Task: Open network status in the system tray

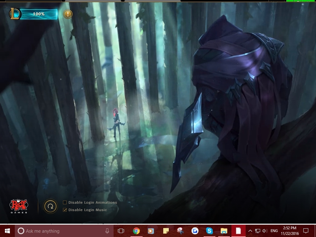Action: [257, 231]
